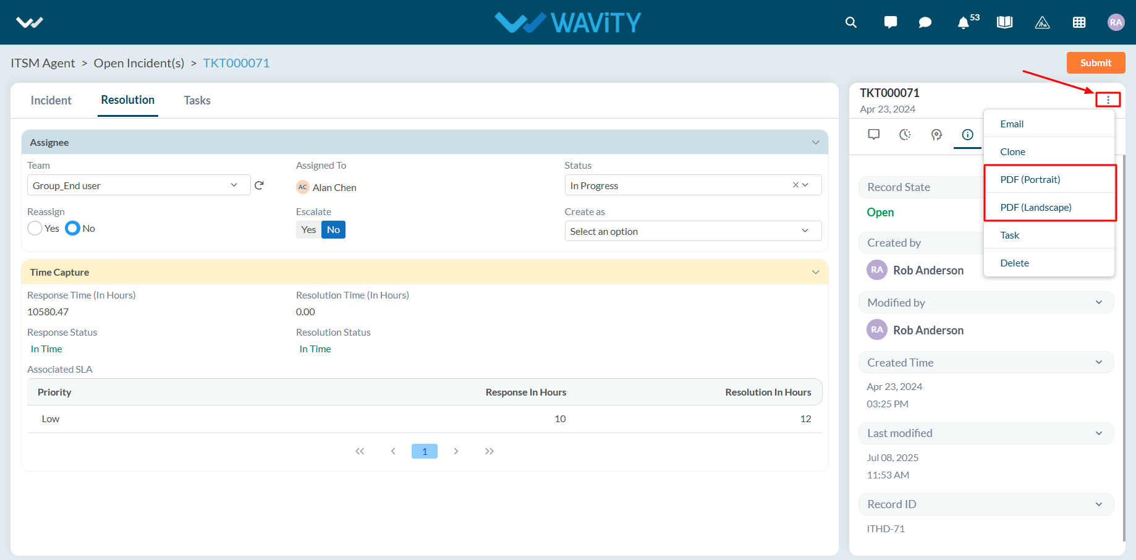Open the comments icon in ticket panel
This screenshot has height=560, width=1136.
click(x=874, y=134)
